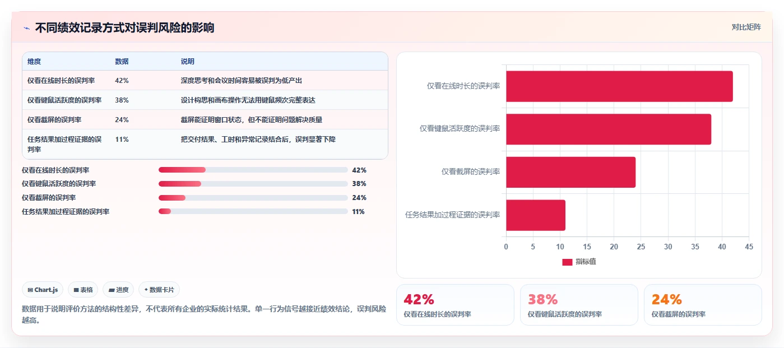This screenshot has height=348, width=784.
Task: Click the 指标值 legend color swatch
Action: click(567, 262)
